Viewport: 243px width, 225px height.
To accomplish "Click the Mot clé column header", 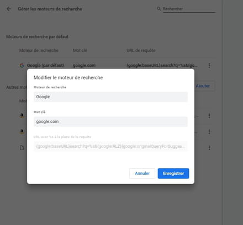I will (80, 50).
